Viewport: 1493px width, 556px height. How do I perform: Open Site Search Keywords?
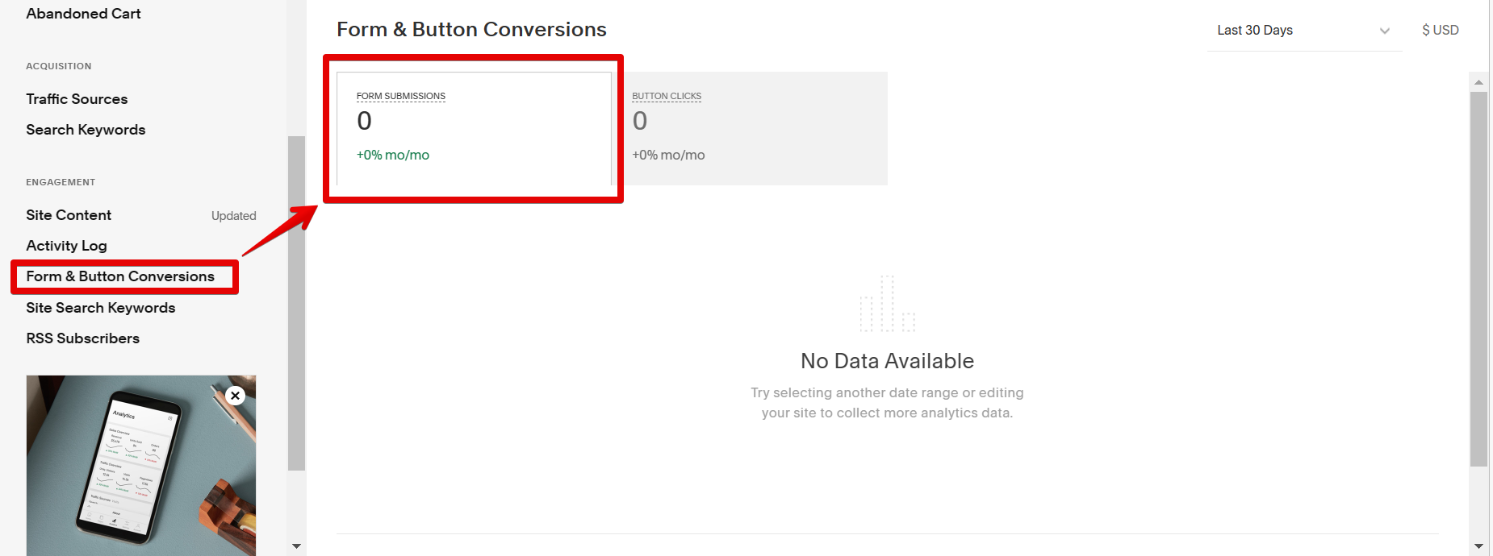click(x=100, y=308)
